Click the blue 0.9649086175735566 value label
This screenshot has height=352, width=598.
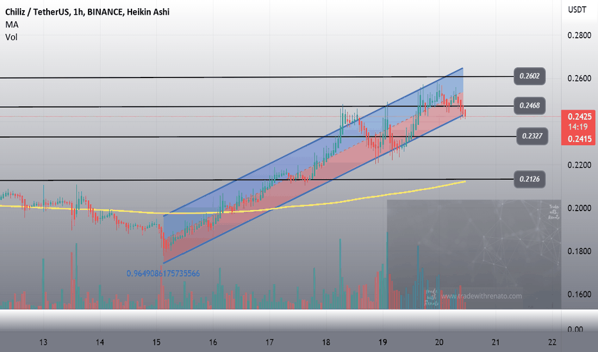coord(163,273)
